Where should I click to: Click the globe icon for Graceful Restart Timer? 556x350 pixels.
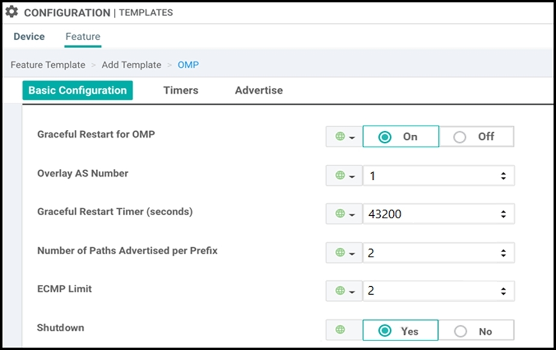(x=340, y=213)
